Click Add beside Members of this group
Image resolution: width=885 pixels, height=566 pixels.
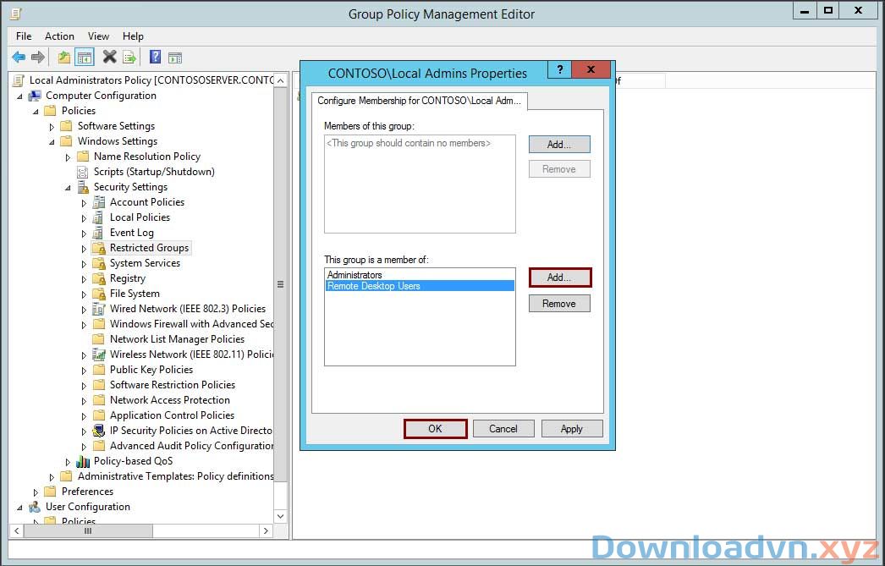559,145
